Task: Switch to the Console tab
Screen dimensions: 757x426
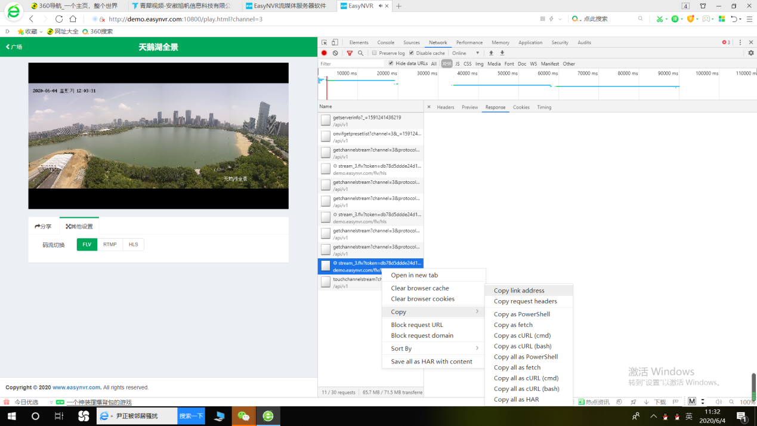Action: (386, 42)
